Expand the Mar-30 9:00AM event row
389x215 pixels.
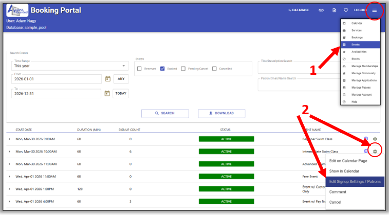pos(9,139)
